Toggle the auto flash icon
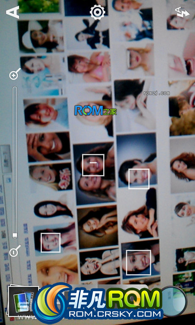The image size is (195, 325). pos(182,12)
